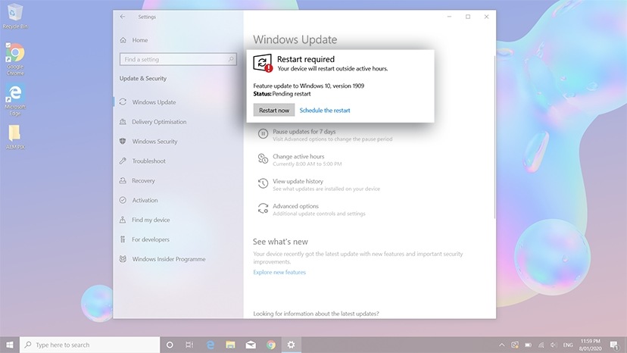Click the Settings window vertical scrollbar
Viewport: 627px width, 353px height.
494,137
